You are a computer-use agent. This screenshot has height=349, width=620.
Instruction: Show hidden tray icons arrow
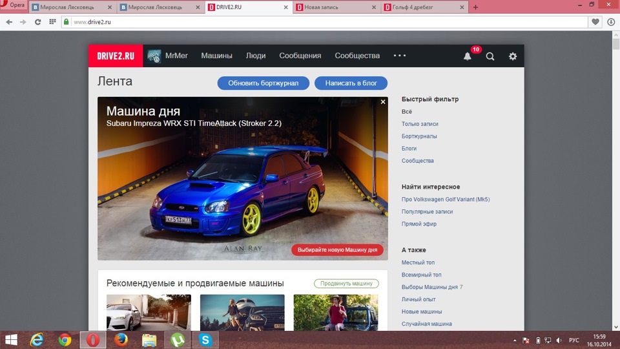[515, 341]
